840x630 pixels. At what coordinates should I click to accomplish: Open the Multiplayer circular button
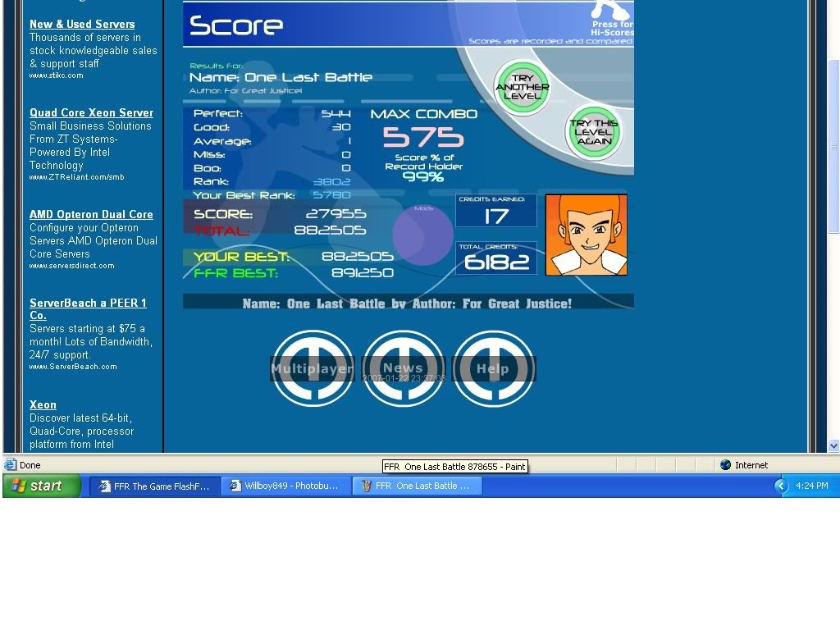pos(313,368)
